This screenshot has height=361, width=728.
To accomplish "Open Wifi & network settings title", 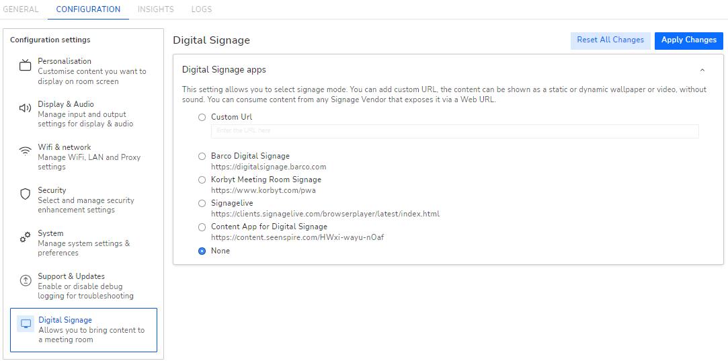I will pos(65,147).
